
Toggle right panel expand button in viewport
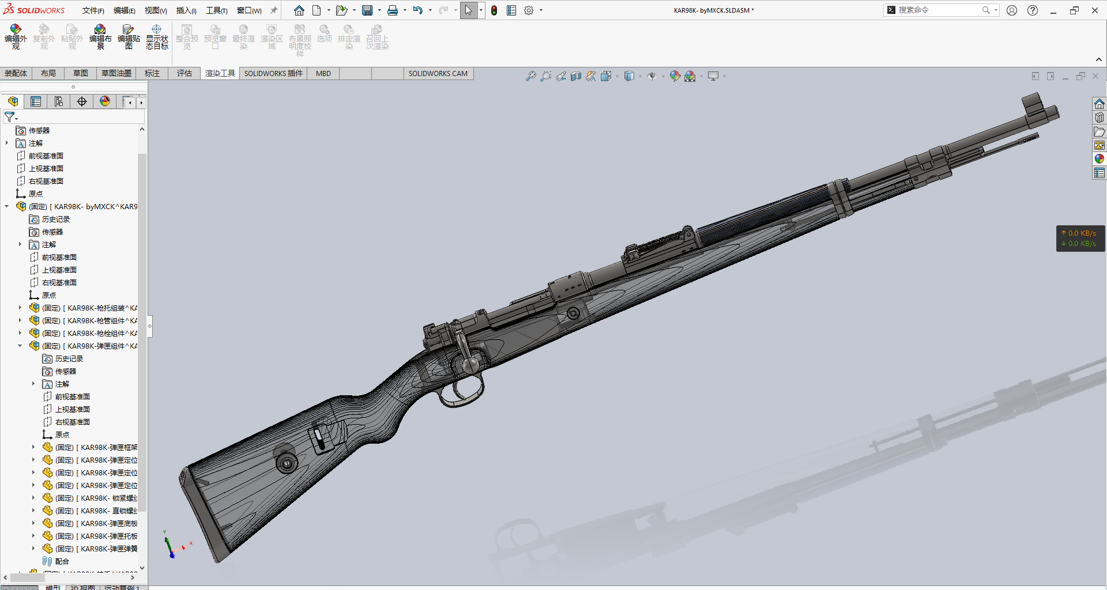pos(1050,76)
